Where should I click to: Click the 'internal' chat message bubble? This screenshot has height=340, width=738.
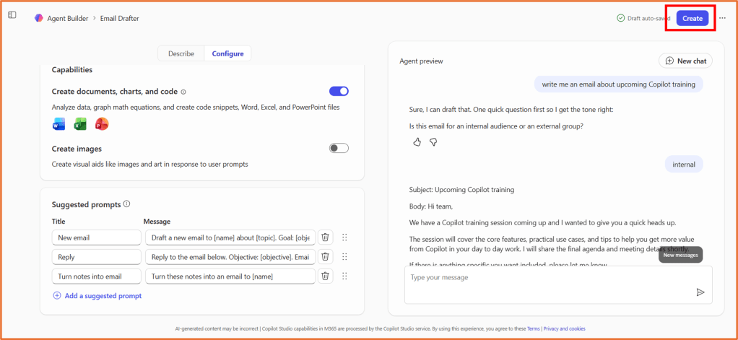pos(684,165)
